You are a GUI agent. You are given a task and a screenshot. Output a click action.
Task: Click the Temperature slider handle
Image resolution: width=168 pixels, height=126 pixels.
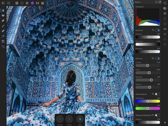click(148, 101)
